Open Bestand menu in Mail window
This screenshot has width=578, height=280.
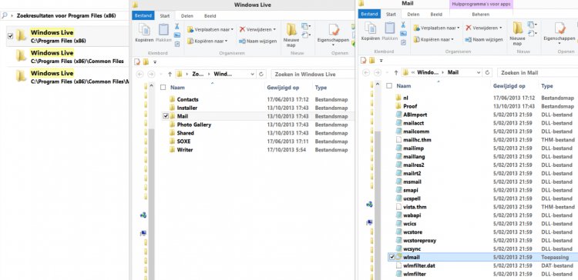click(x=369, y=15)
